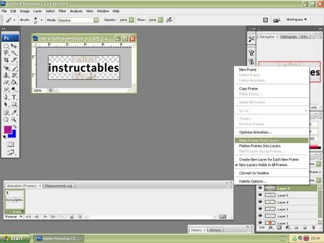The height and width of the screenshot is (243, 324).
Task: Select the Dodge tool
Action: coord(14,89)
